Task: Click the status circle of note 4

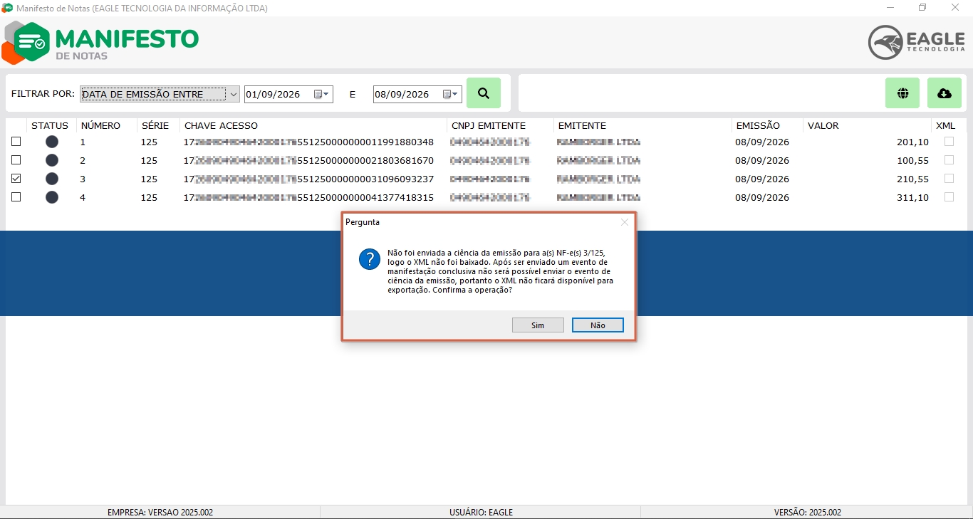Action: [52, 197]
